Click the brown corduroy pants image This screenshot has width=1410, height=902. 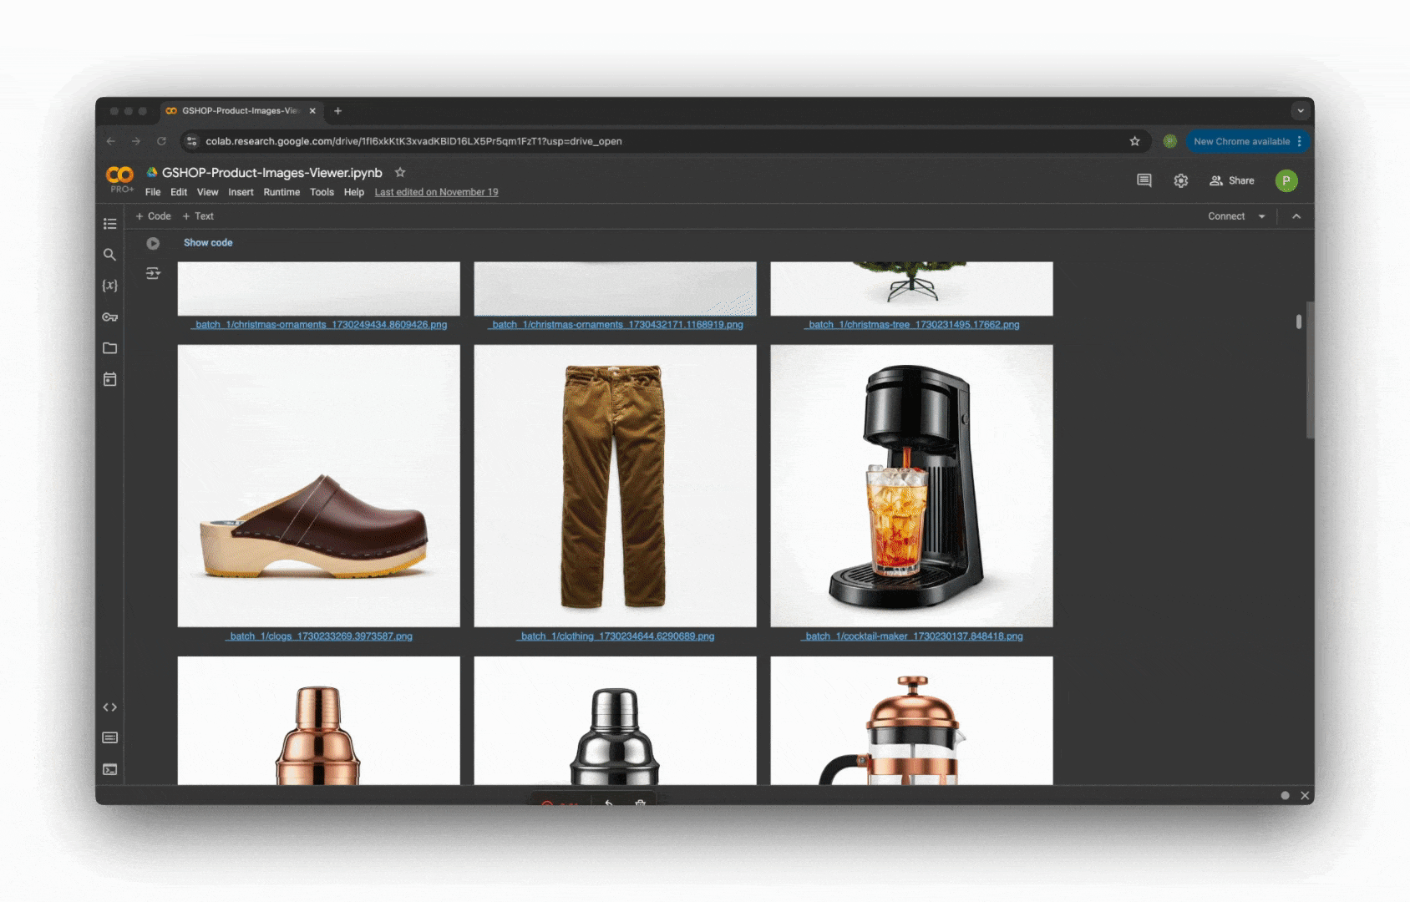click(615, 486)
